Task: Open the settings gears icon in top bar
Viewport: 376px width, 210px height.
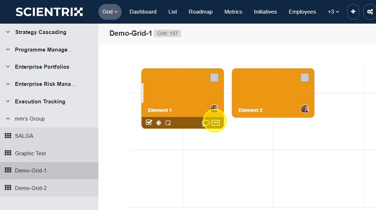Action: coord(370,12)
